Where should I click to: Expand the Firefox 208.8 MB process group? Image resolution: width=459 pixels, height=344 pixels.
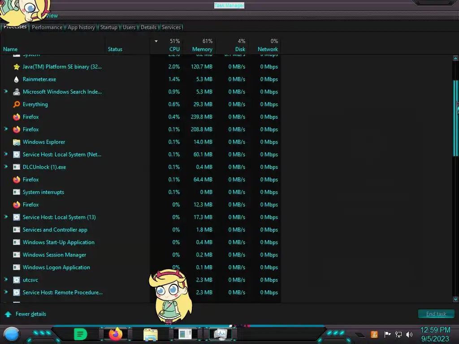tap(6, 129)
